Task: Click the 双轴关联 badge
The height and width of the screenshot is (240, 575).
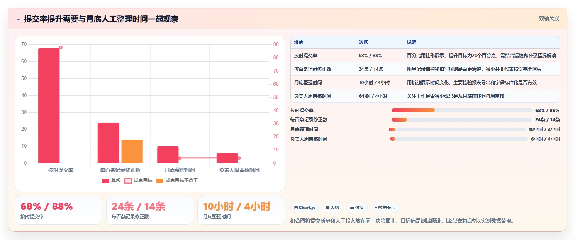Action: pos(549,19)
